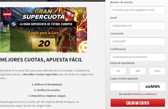Click the Crear Mi Cuenta button
Screen dimensions: 168x109
(x=138, y=103)
